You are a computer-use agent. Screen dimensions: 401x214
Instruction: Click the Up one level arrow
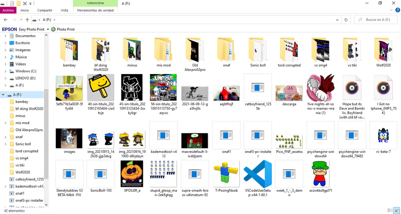pos(27,20)
